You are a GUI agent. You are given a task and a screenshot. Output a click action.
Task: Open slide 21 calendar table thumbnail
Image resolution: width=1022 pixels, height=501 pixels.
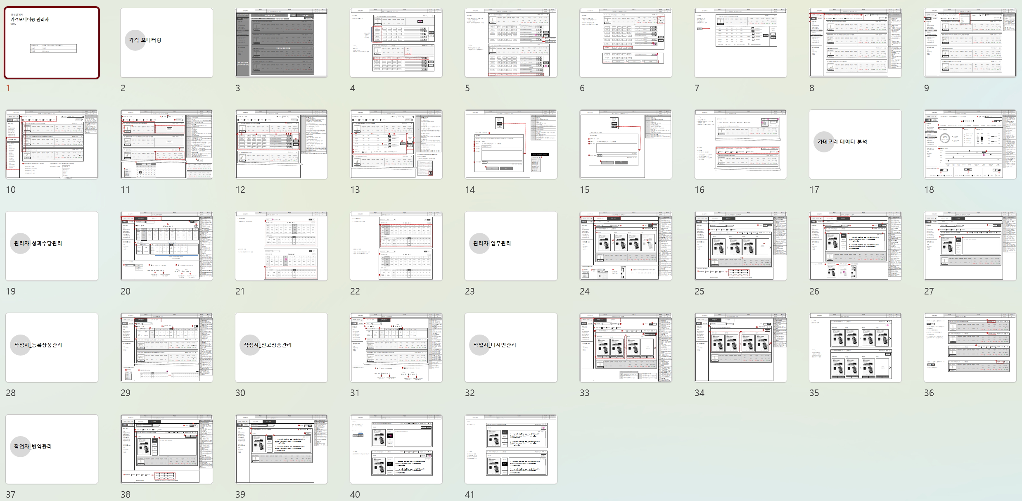point(281,246)
